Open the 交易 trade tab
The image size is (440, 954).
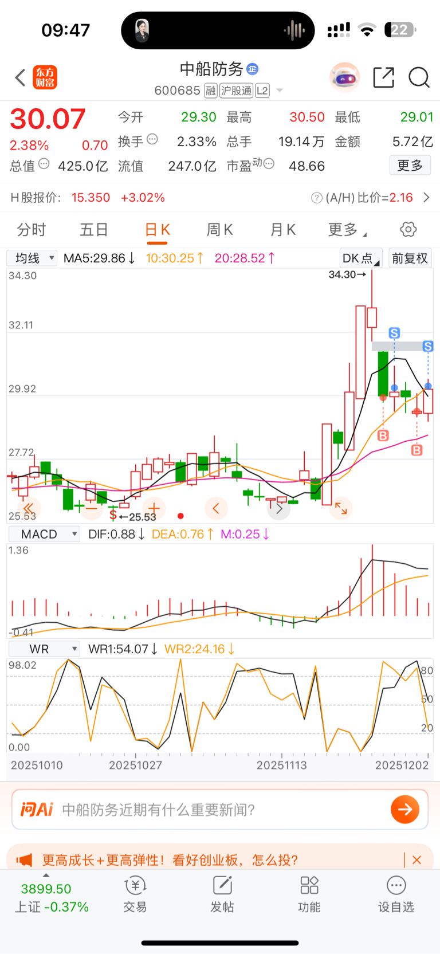[135, 894]
